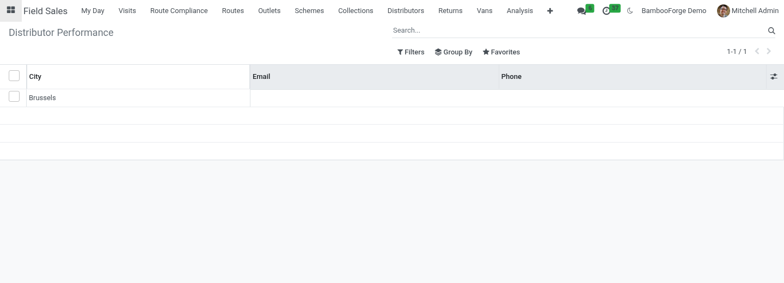Sort by the Email column header
Viewport: 784px width, 283px height.
375,77
